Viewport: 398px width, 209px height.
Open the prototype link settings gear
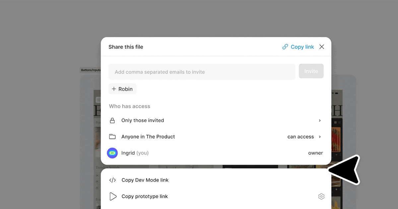tap(321, 196)
